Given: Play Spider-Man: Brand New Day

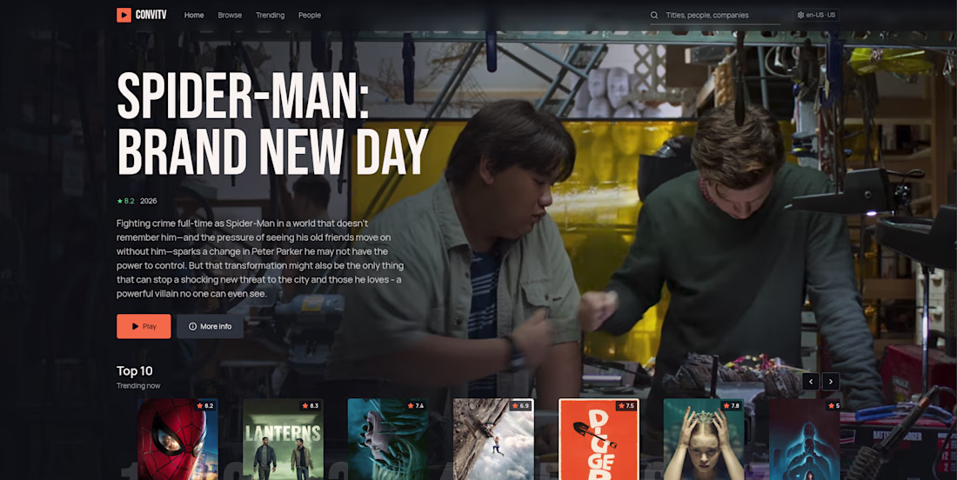Looking at the screenshot, I should click(144, 326).
